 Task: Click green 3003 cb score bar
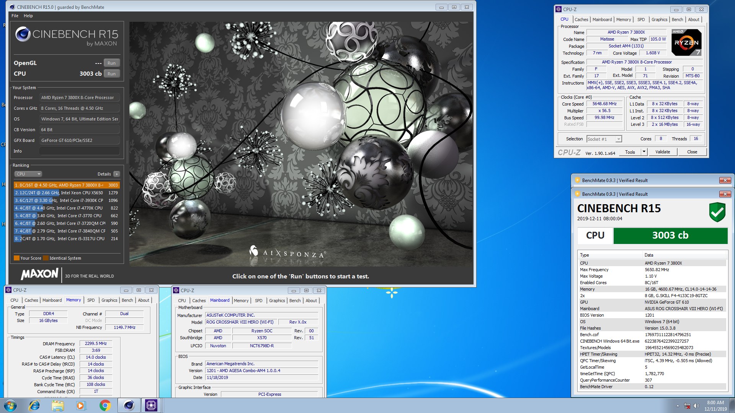coord(670,236)
